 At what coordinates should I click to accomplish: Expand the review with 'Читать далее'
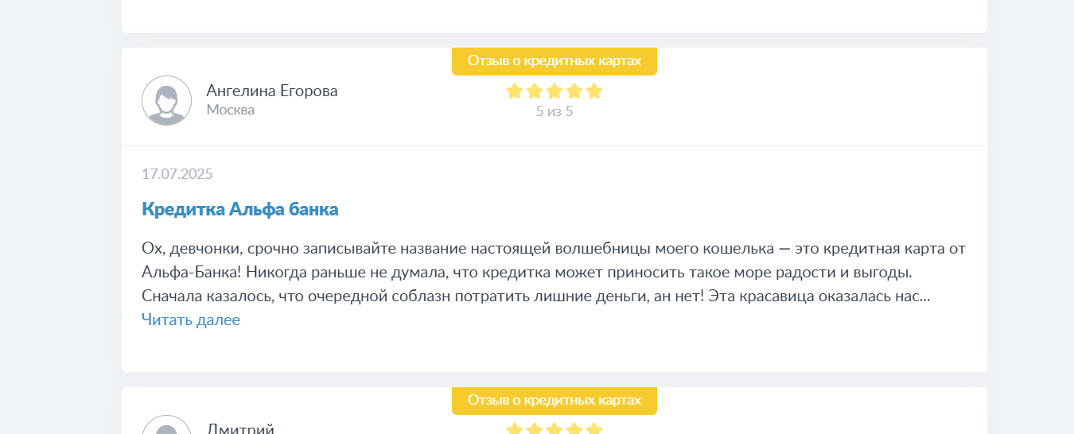191,320
